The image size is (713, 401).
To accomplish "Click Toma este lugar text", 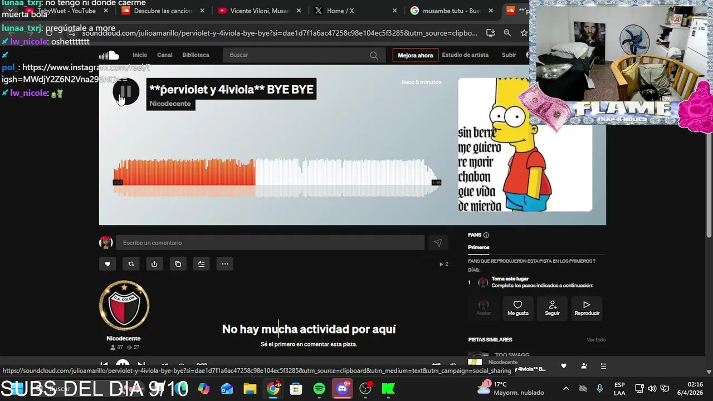I will [510, 278].
